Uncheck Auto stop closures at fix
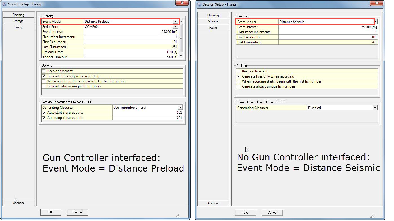The image size is (394, 221). [x=44, y=118]
